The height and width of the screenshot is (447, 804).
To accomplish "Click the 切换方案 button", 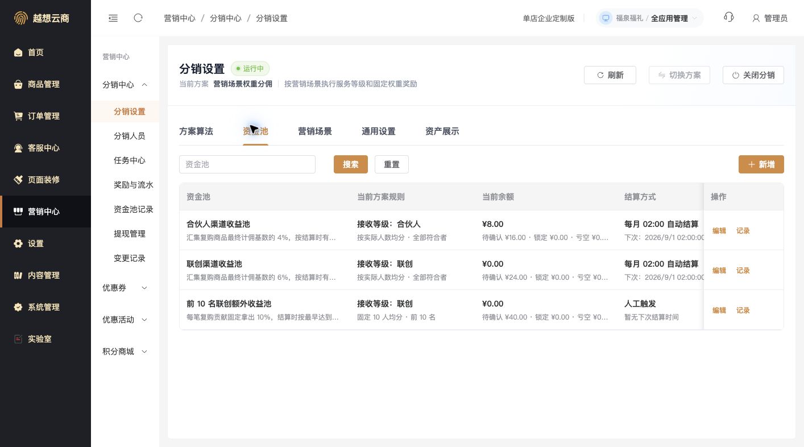I will 679,75.
